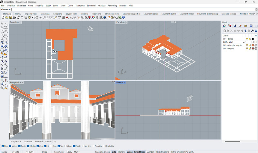Toggle the Vicino osnap checkbox
Viewport: 258px width, 153px height.
10,146
